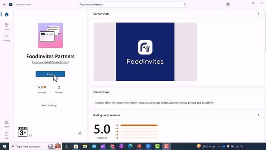Click the search magnifier icon in search box

pyautogui.click(x=185, y=5)
